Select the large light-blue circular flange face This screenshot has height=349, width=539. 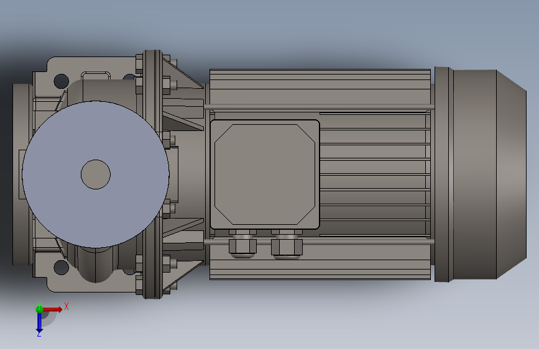coord(96,175)
